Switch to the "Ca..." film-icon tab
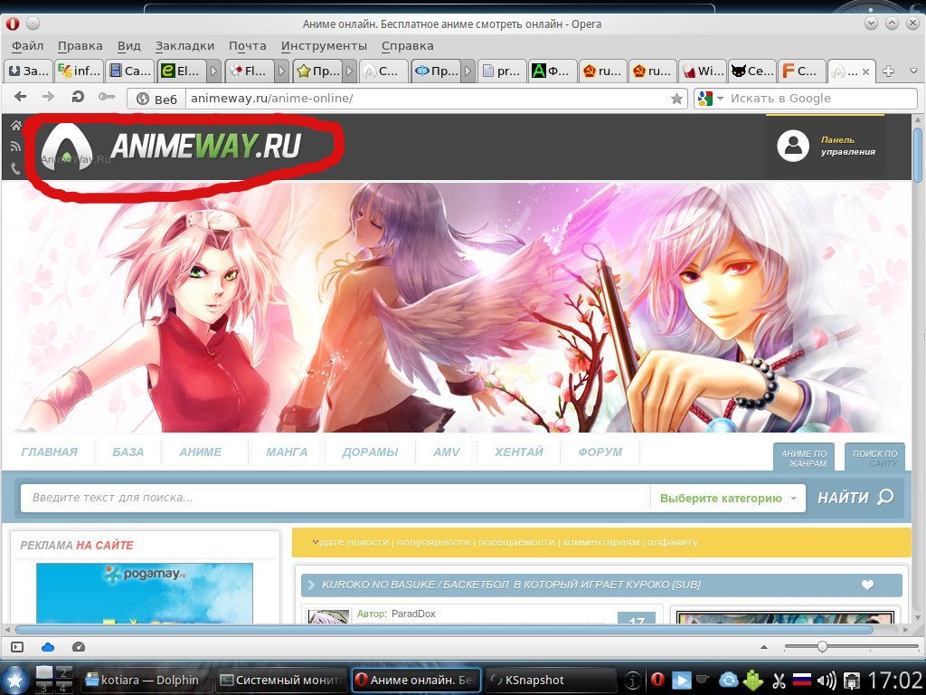 pyautogui.click(x=130, y=71)
